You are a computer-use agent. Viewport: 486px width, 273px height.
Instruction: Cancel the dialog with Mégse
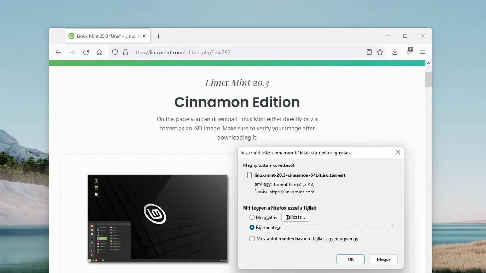point(384,259)
